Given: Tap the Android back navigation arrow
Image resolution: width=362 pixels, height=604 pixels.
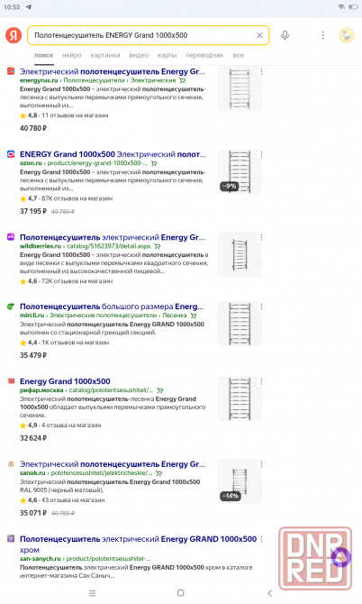Looking at the screenshot, I should click(x=269, y=593).
